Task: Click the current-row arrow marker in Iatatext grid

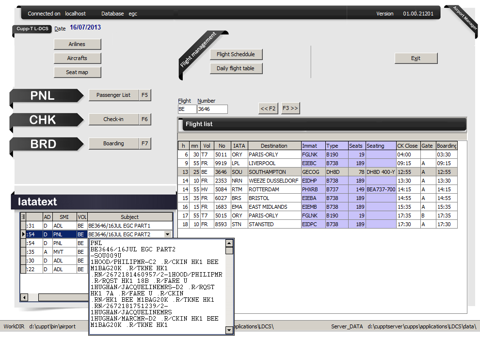Action: click(23, 234)
